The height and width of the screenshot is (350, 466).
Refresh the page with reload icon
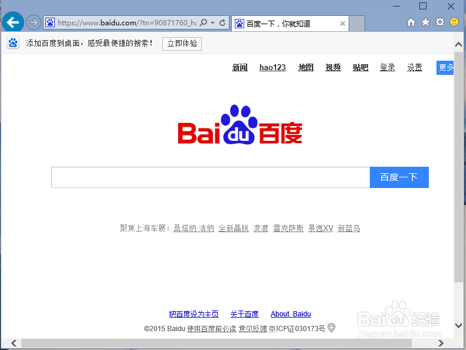click(x=222, y=22)
